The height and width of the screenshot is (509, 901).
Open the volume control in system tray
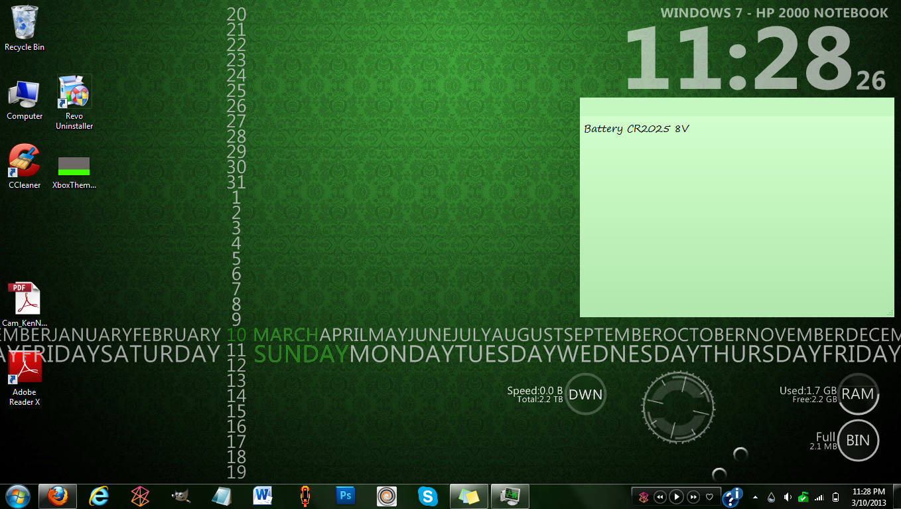[788, 496]
